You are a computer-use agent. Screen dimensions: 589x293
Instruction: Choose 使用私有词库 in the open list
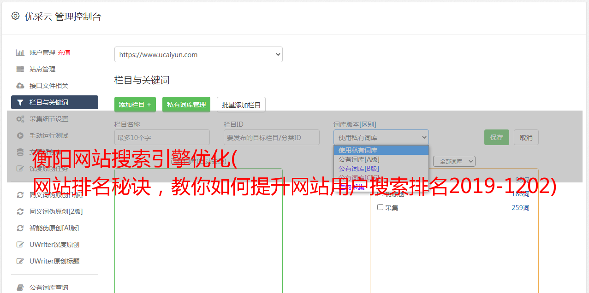(381, 150)
